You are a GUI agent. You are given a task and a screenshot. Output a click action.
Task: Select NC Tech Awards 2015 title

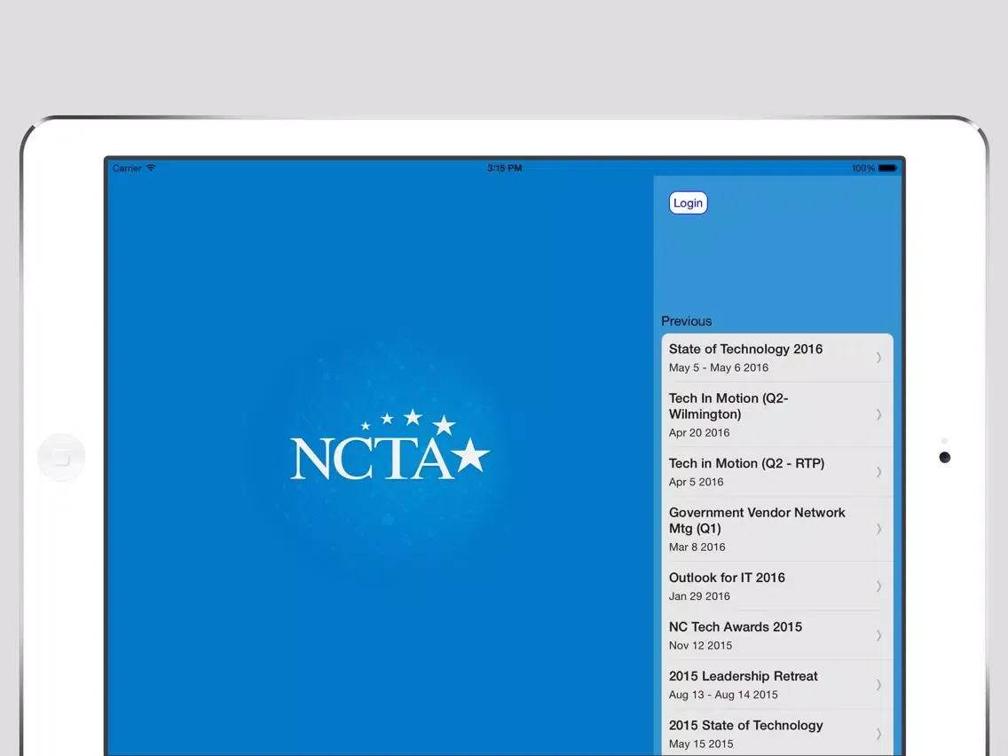[x=736, y=626]
